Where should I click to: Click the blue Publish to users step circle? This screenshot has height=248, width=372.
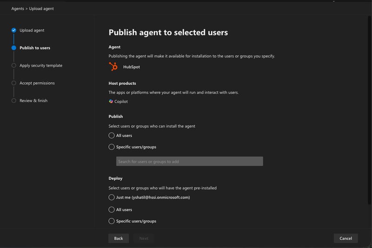pyautogui.click(x=14, y=48)
